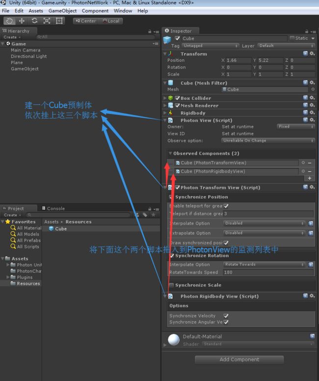Toggle Enable teleport for great distances
The image size is (319, 381).
pos(226,206)
